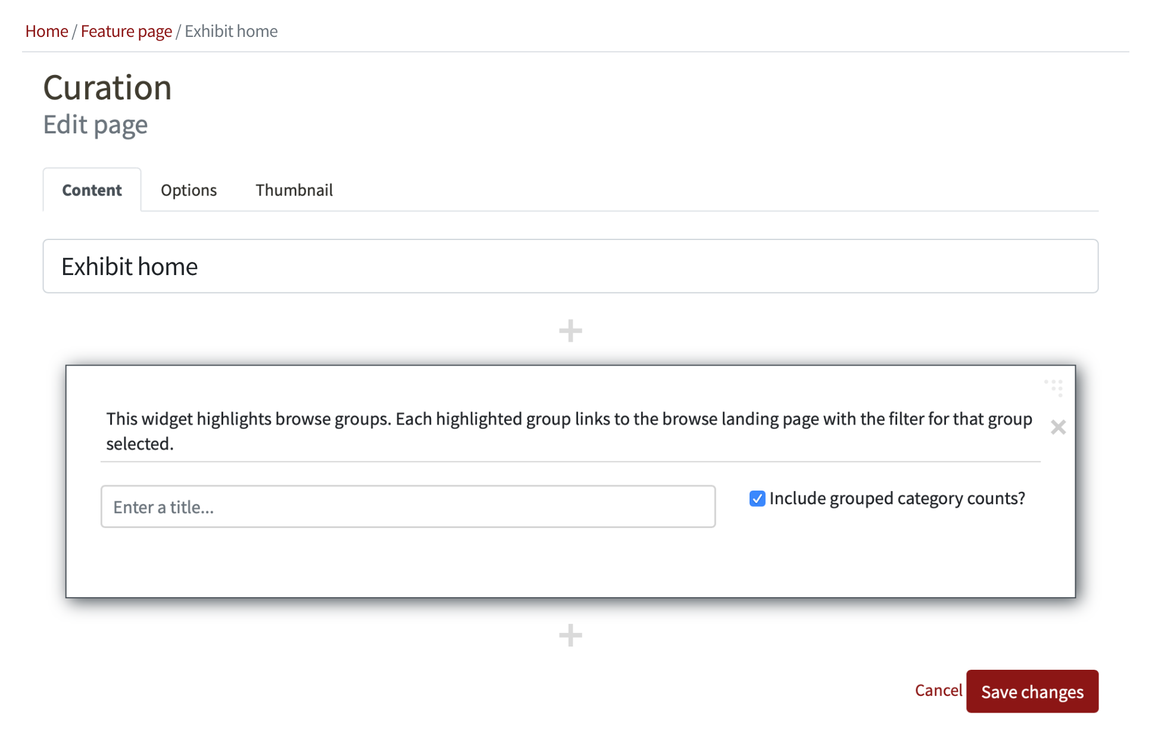Switch to the Options tab

[x=189, y=190]
